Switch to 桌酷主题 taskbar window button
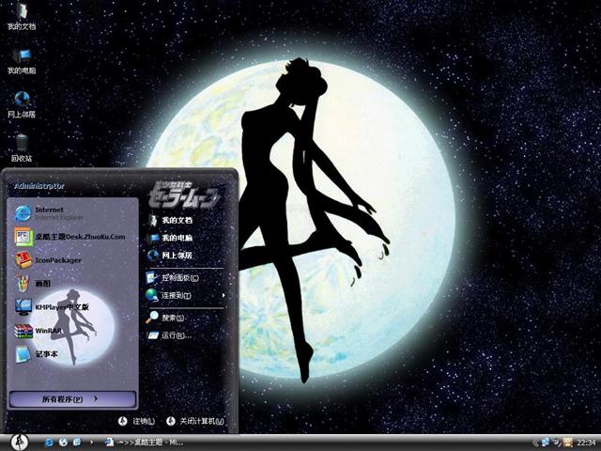Viewport: 601px width, 451px height. [144, 443]
